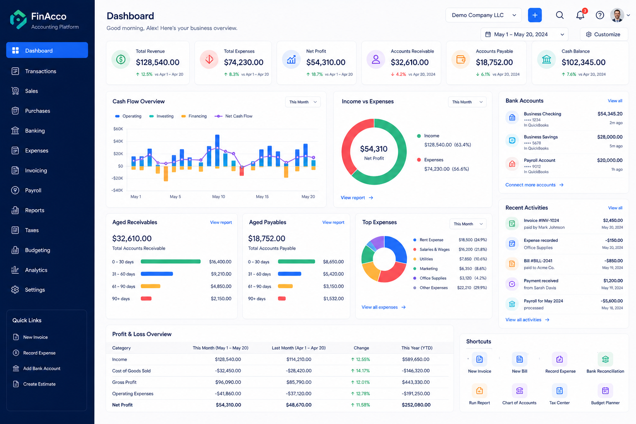Open Income vs Expenses View report link
The height and width of the screenshot is (424, 636).
(x=357, y=198)
